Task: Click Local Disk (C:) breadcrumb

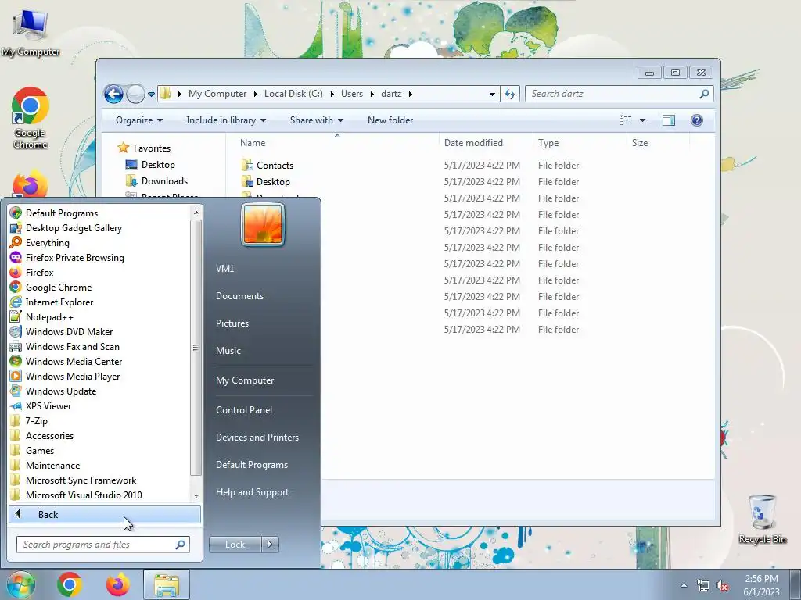Action: coord(293,94)
